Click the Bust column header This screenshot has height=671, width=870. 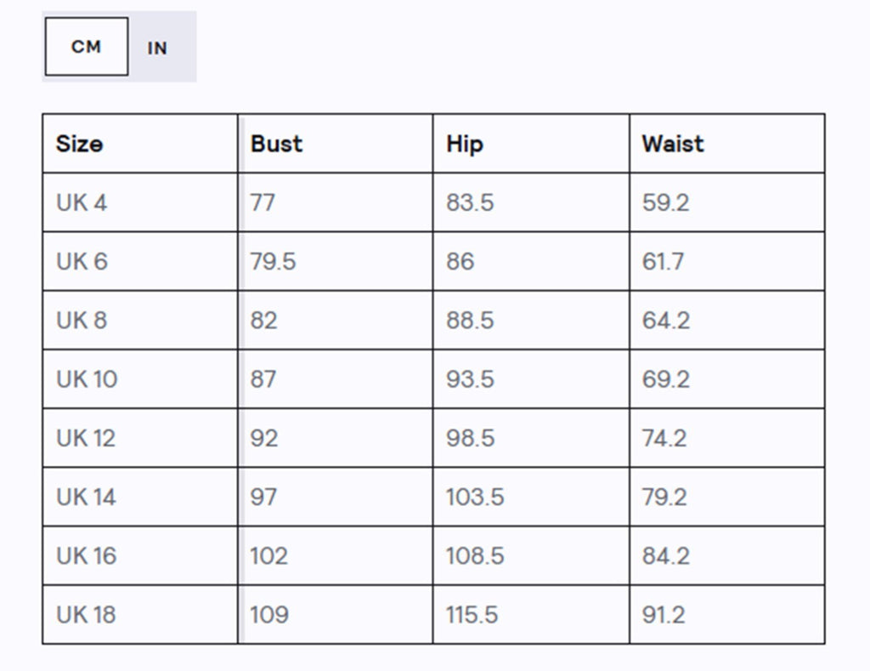(276, 144)
